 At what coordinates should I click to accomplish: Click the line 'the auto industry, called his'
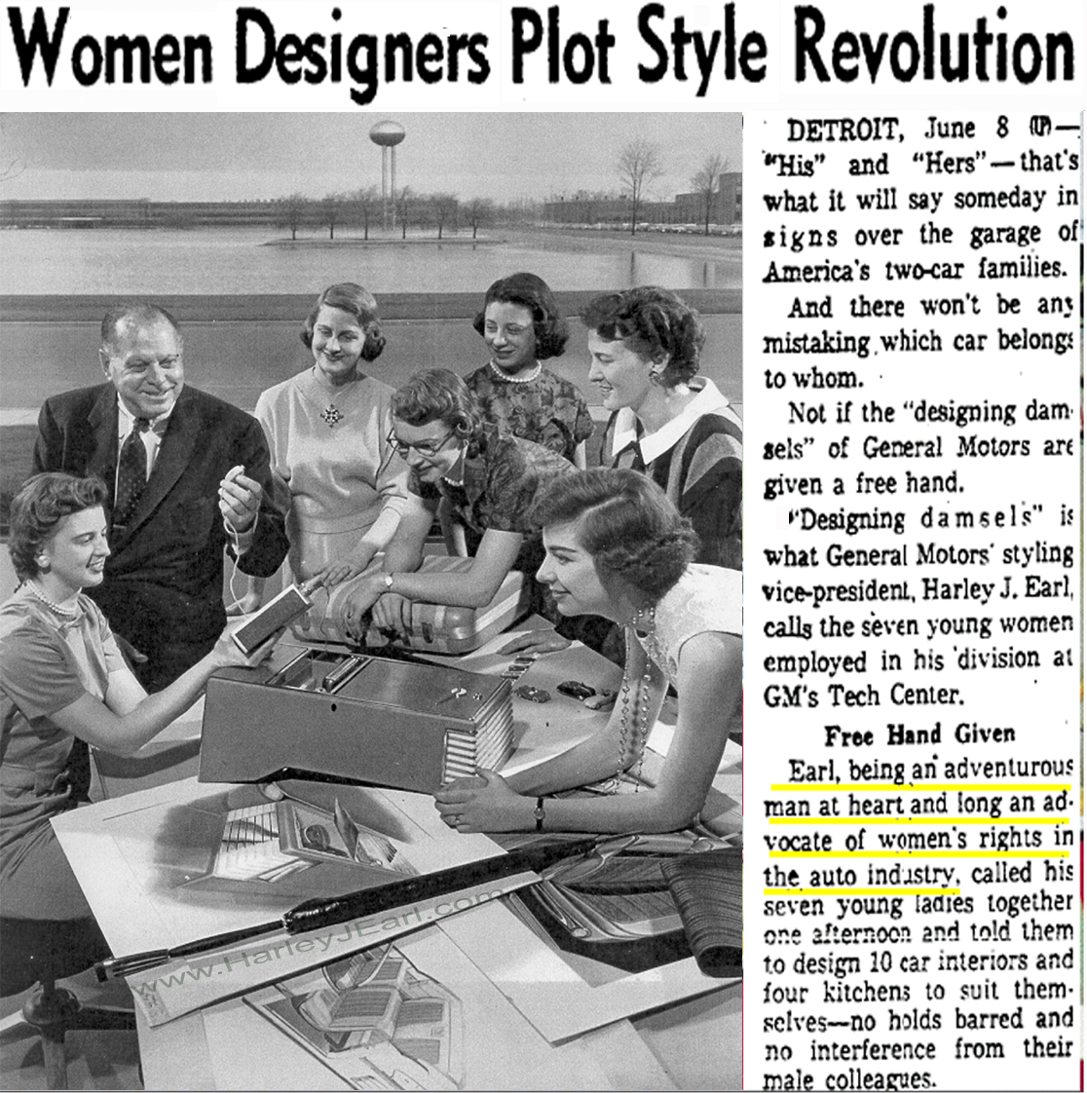918,874
